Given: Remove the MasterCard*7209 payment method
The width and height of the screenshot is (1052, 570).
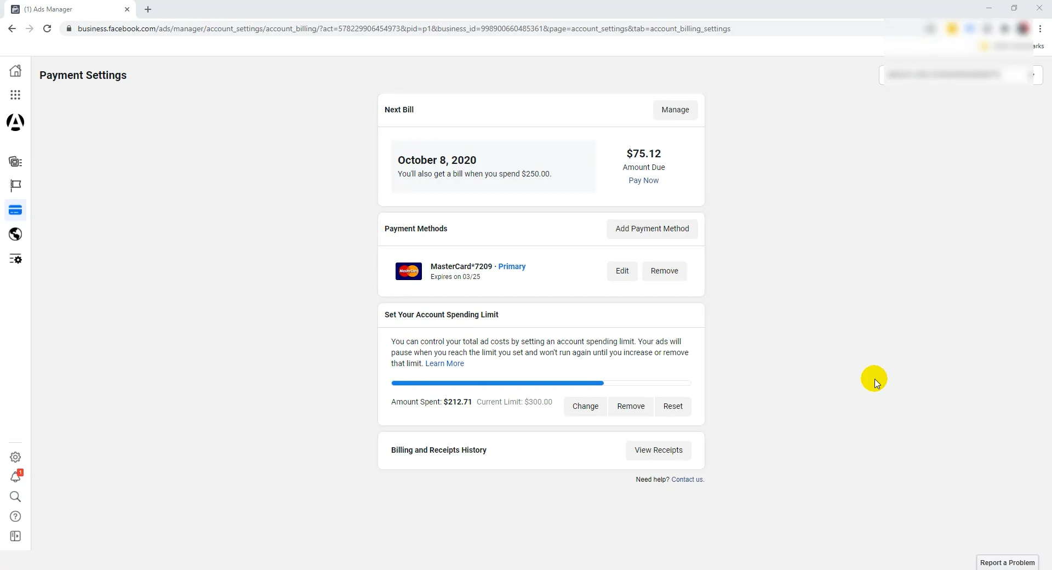Looking at the screenshot, I should (664, 271).
